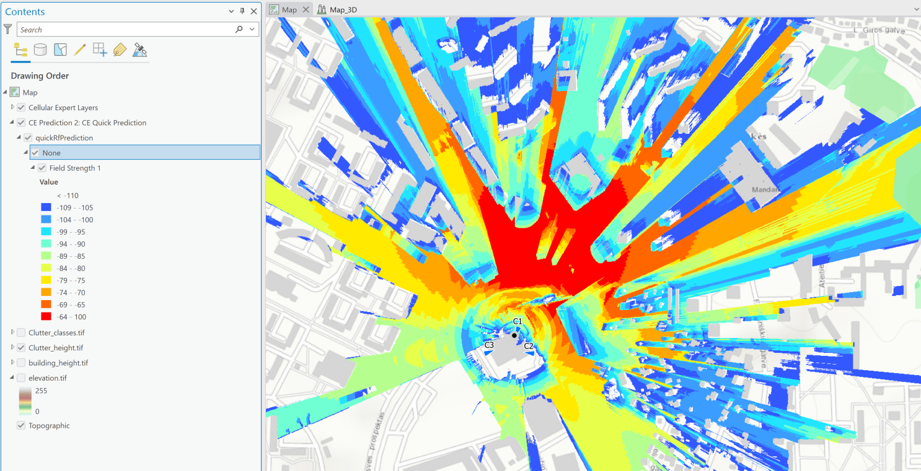
Task: Expand Clutter_classes.tif layer
Action: [x=12, y=332]
